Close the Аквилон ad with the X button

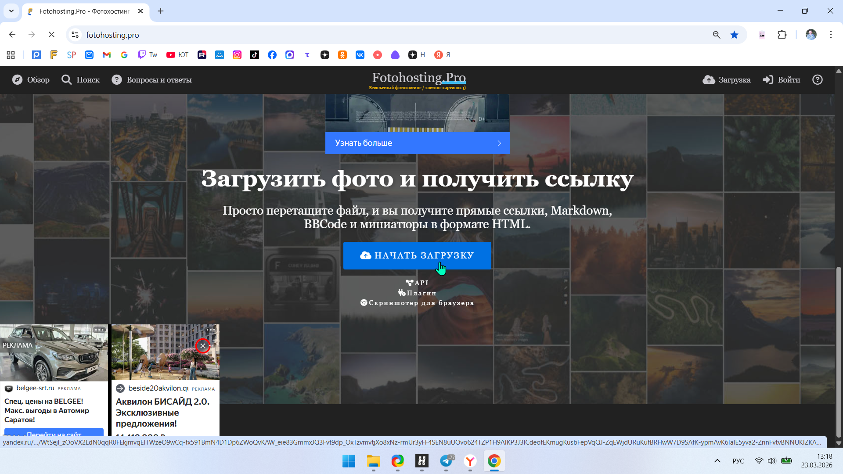pyautogui.click(x=203, y=346)
